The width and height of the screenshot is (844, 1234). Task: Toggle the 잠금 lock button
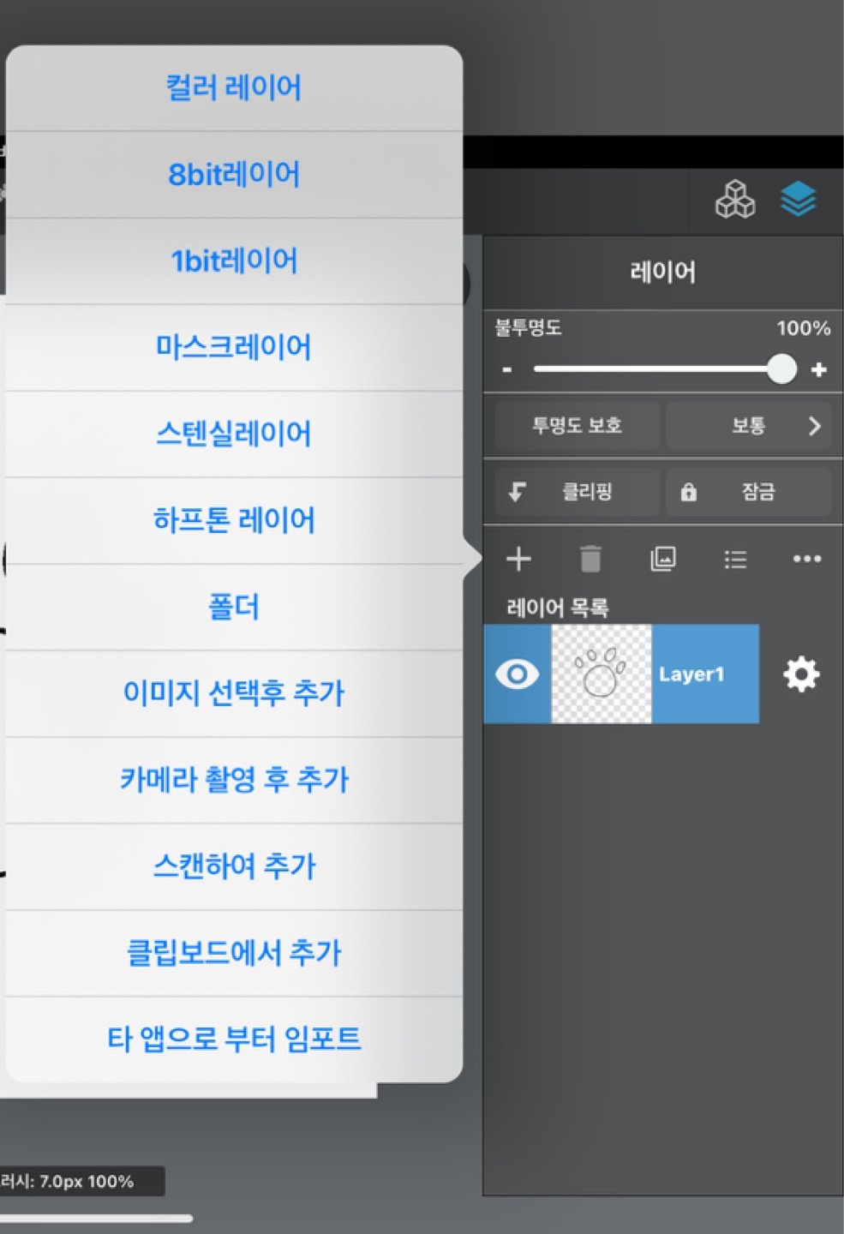(749, 492)
